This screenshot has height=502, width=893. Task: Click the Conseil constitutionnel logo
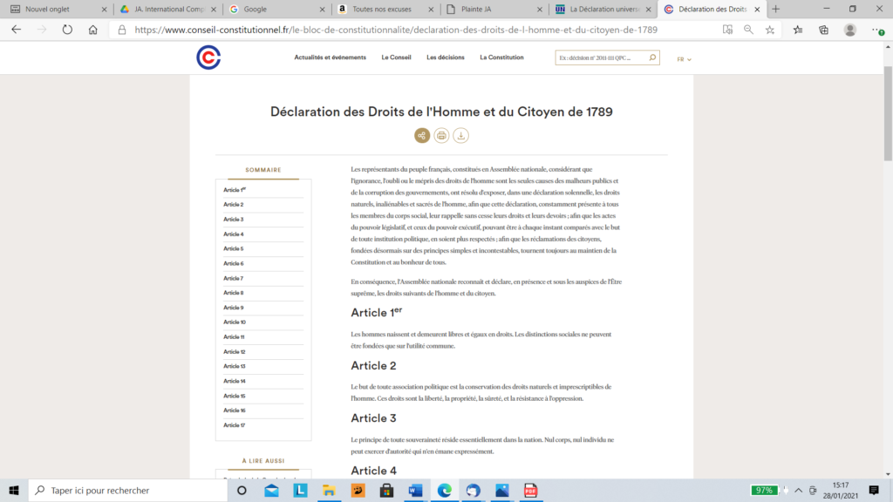[208, 58]
